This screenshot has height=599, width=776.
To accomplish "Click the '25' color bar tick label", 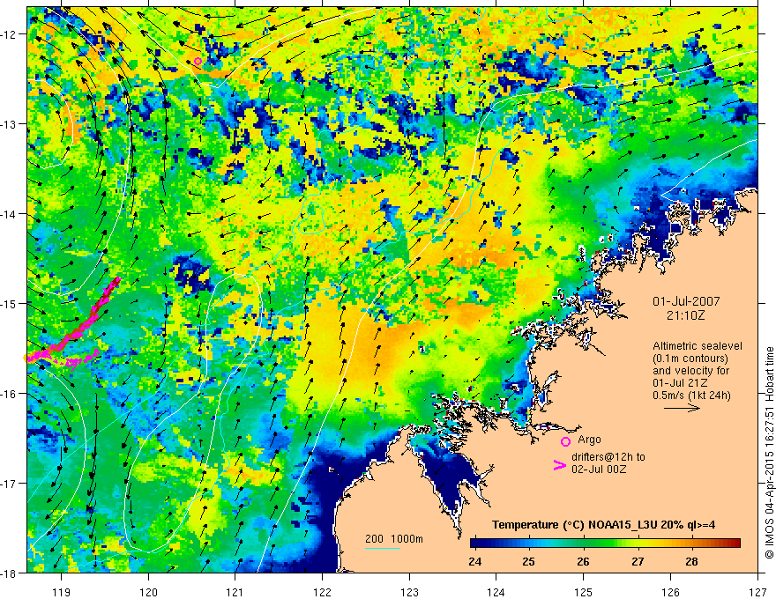I will (529, 561).
